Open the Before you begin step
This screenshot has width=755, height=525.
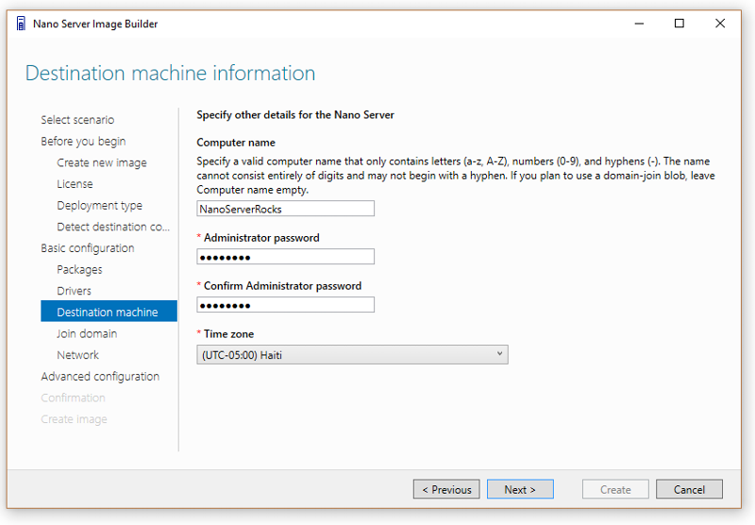83,141
